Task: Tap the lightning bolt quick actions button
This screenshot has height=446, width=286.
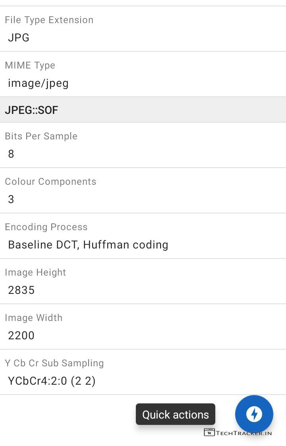Action: (x=254, y=414)
